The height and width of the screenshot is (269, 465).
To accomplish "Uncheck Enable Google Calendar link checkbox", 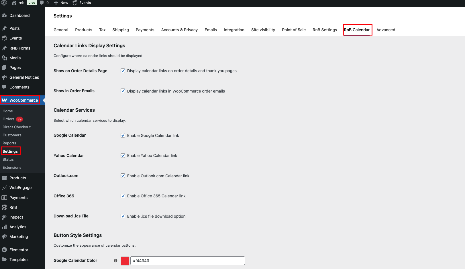I will pos(123,135).
